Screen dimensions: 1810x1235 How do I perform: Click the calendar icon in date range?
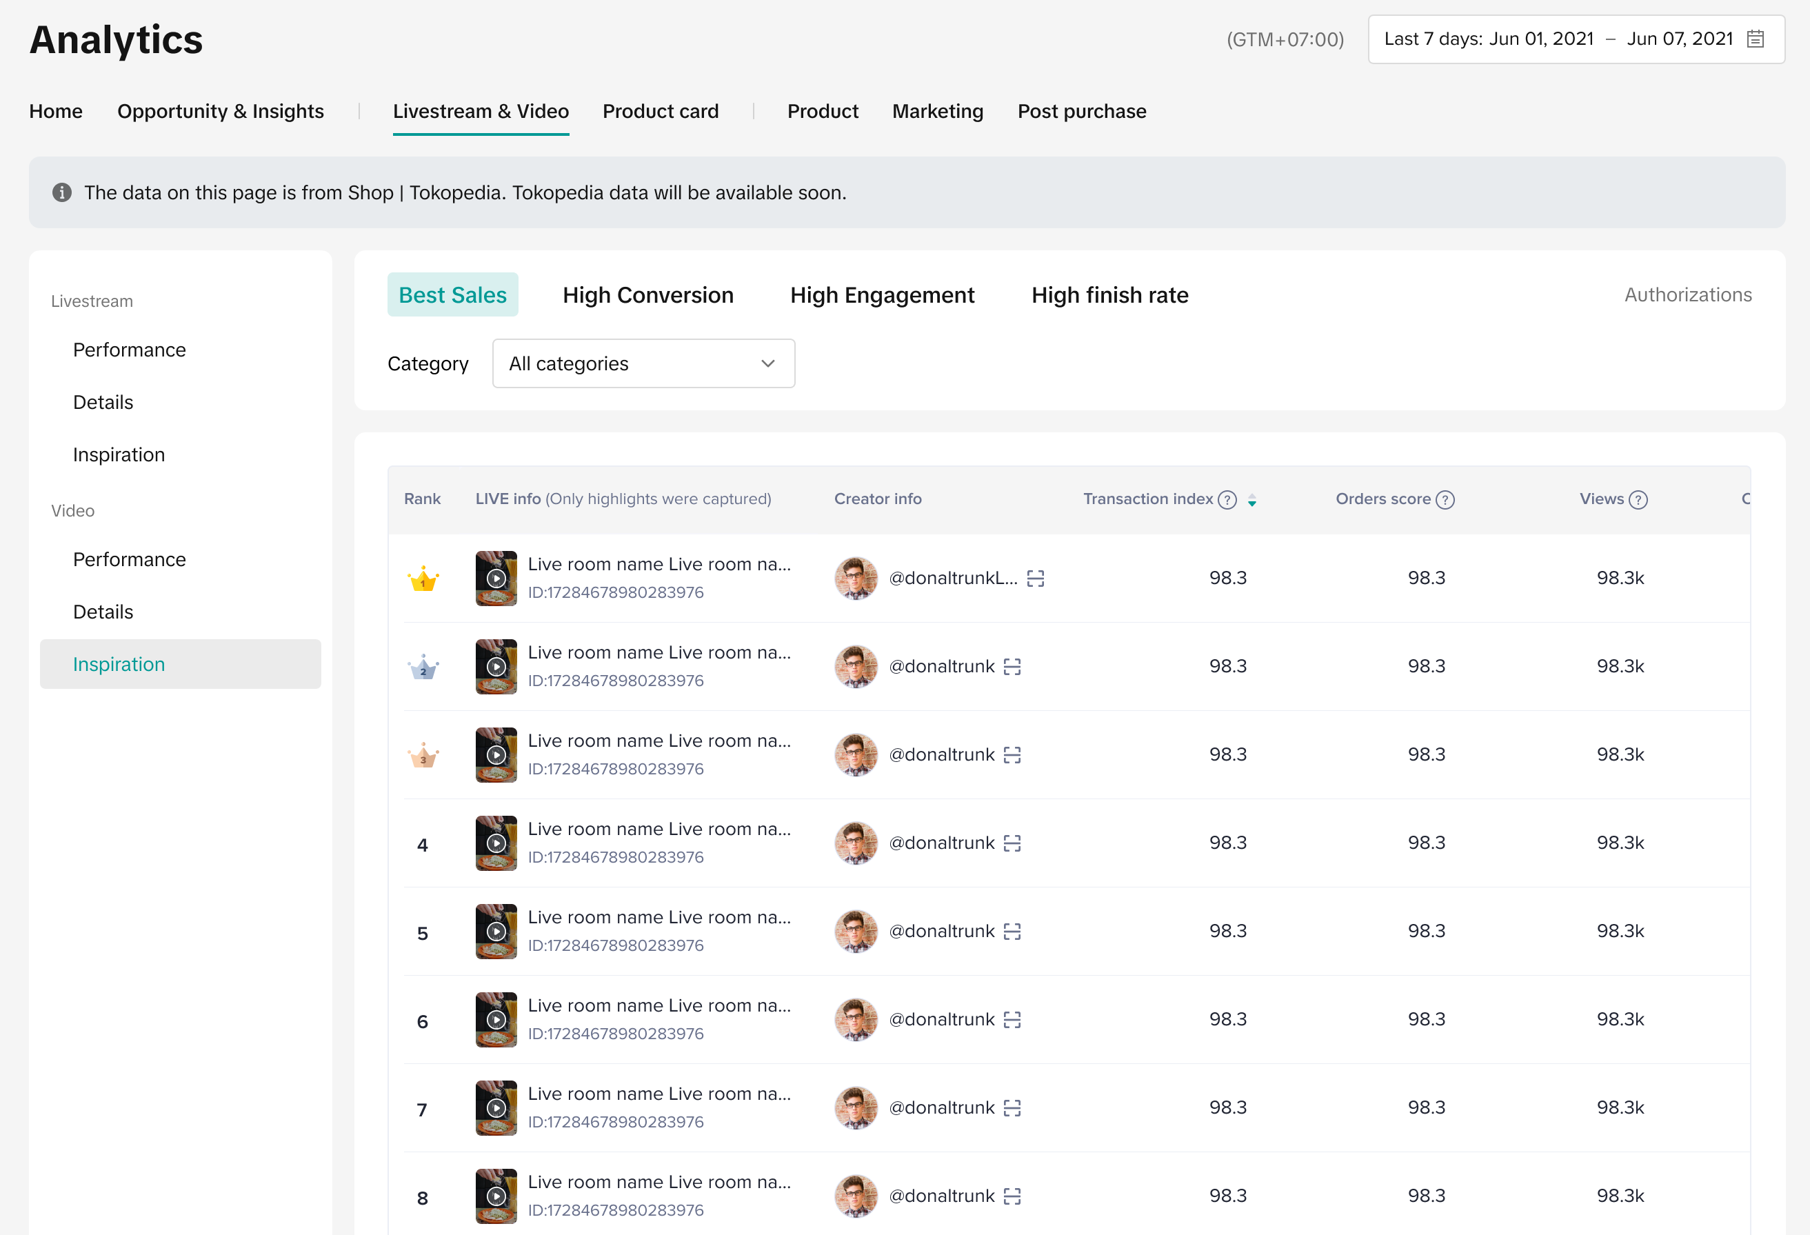pos(1755,39)
